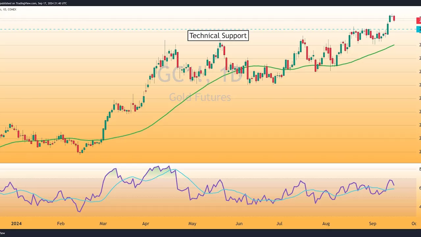Click the Aug label on time axis
The width and height of the screenshot is (421, 237).
tap(326, 224)
